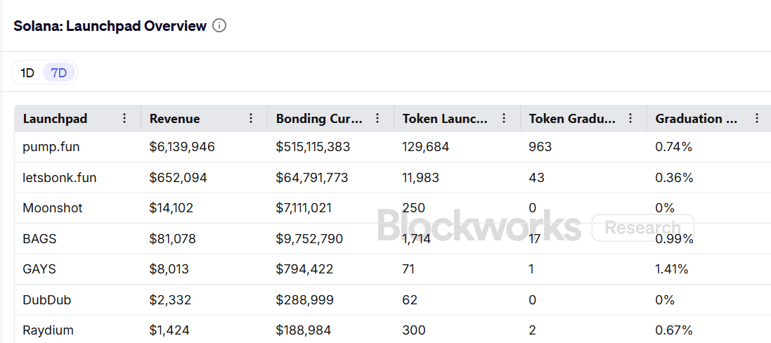Click bonding curve value $515,115,383
771x343 pixels.
point(313,147)
